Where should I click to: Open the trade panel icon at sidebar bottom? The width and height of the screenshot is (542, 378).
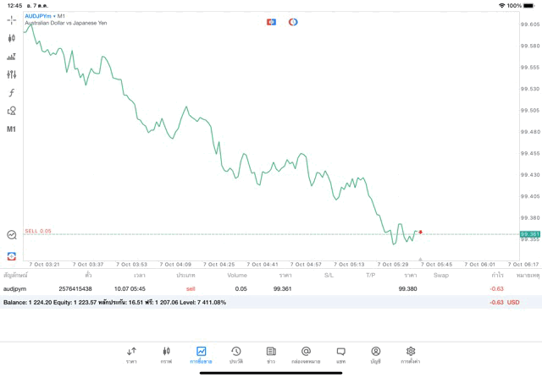12,255
